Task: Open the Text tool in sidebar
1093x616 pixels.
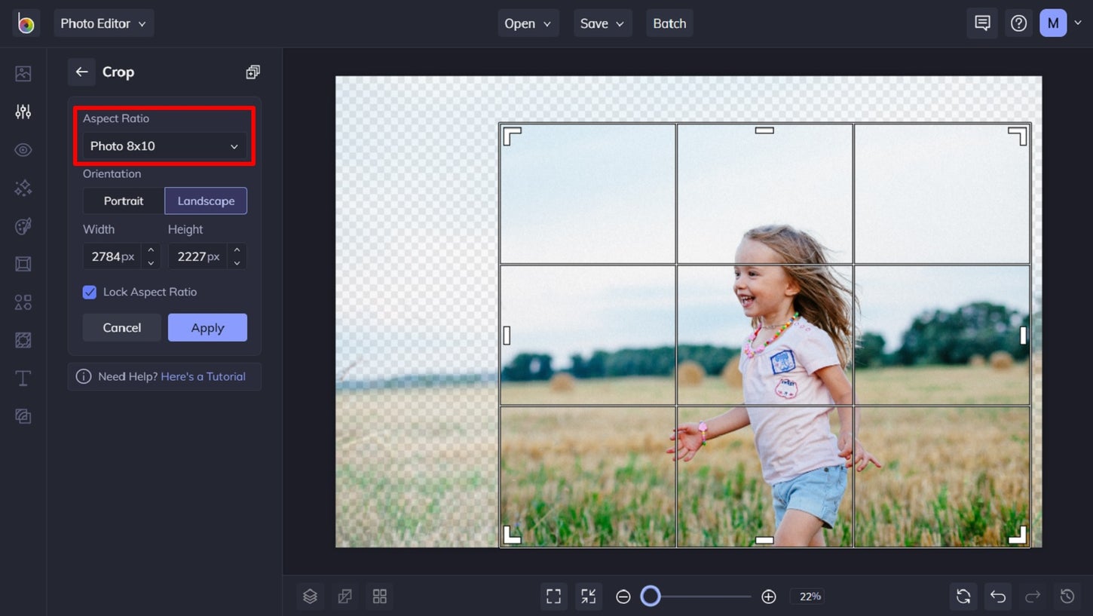Action: point(23,378)
